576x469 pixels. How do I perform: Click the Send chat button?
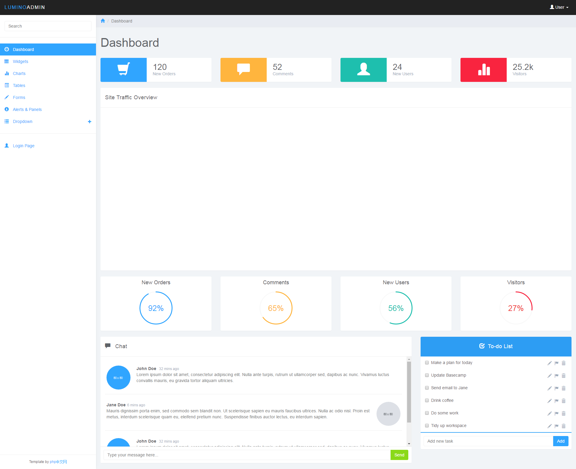(399, 455)
